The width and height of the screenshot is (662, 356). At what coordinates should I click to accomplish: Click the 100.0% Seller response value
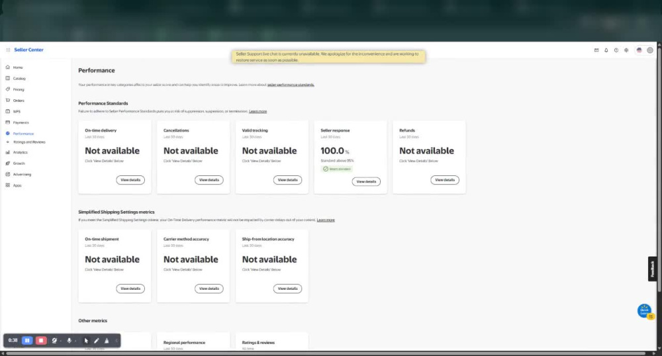(x=335, y=151)
